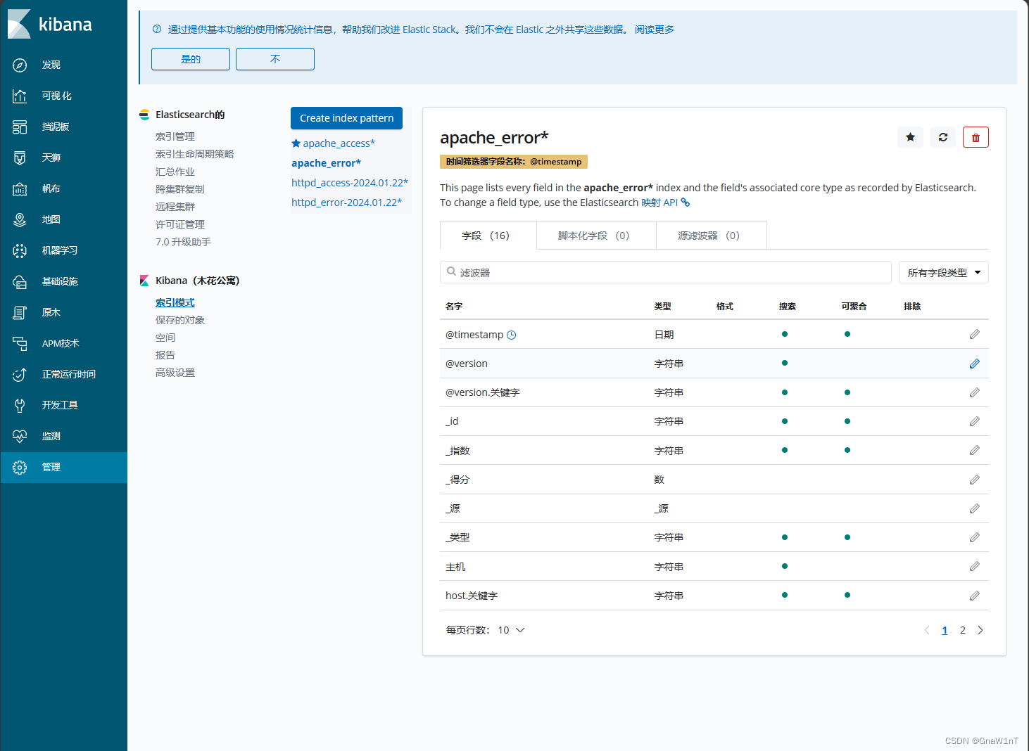
Task: Delete the apache_error* index pattern
Action: [x=976, y=137]
